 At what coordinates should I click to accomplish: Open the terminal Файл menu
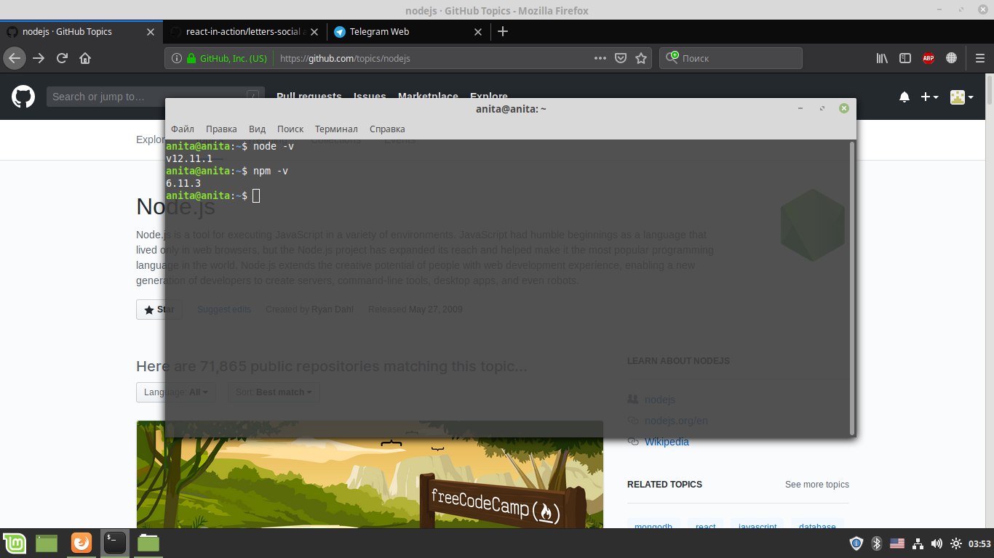183,129
